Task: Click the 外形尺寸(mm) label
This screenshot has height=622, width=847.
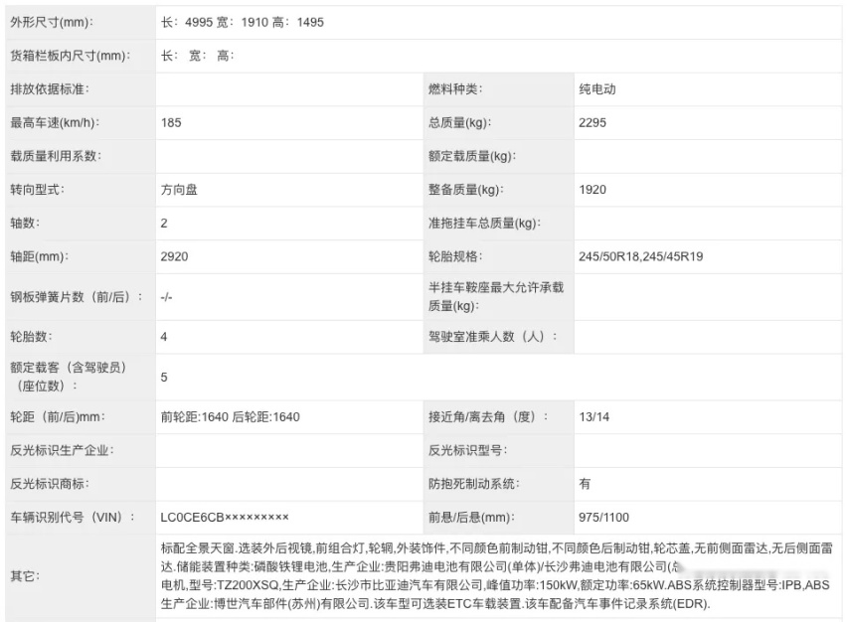Action: point(52,23)
